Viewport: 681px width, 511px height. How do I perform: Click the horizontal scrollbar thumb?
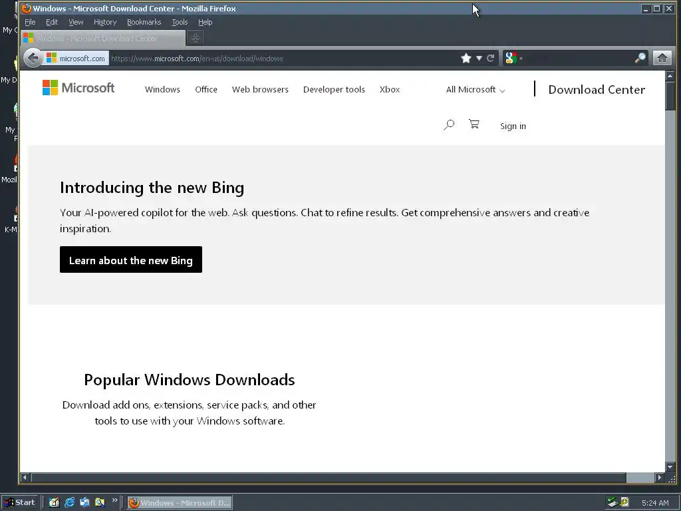pyautogui.click(x=329, y=478)
